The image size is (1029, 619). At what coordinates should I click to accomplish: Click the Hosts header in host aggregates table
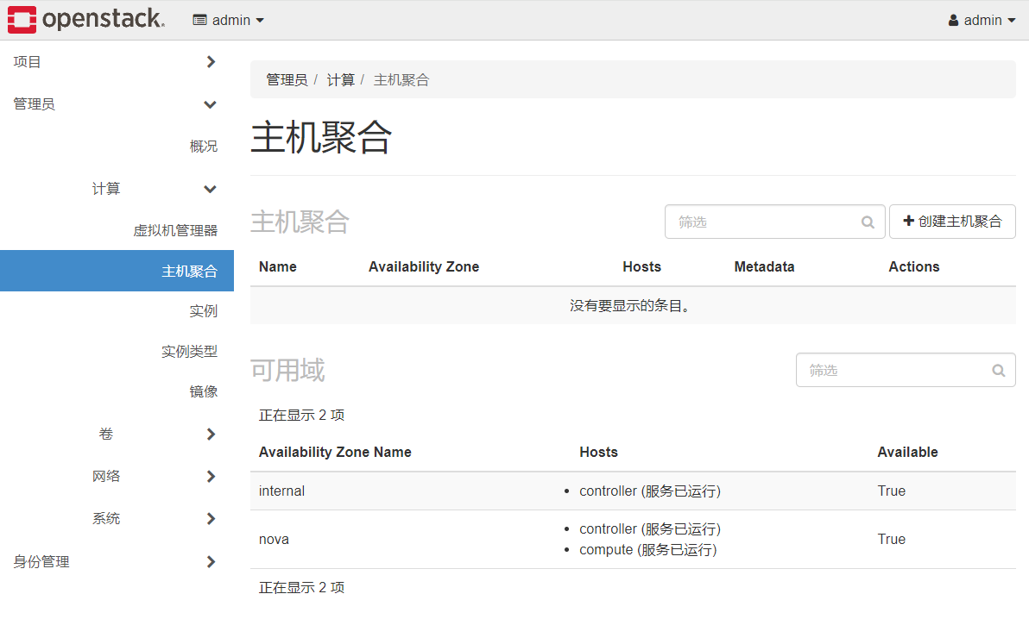[x=641, y=267]
